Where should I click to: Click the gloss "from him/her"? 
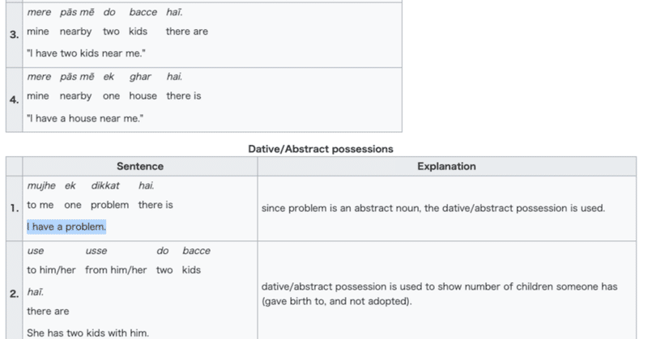tap(116, 269)
